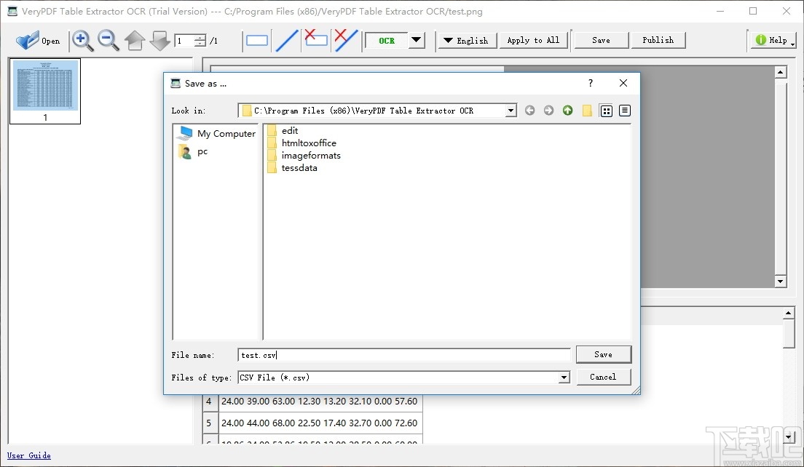
Task: Open the Files of type dropdown
Action: [564, 378]
